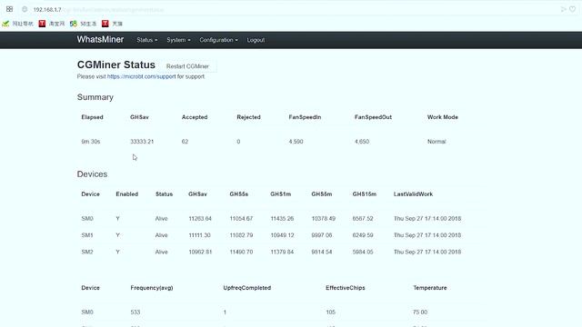Screen dimensions: 582x327
Task: Click the Rejected column header
Action: click(248, 117)
